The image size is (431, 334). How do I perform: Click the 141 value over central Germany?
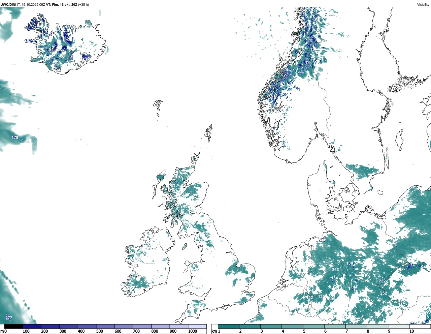coord(354,287)
